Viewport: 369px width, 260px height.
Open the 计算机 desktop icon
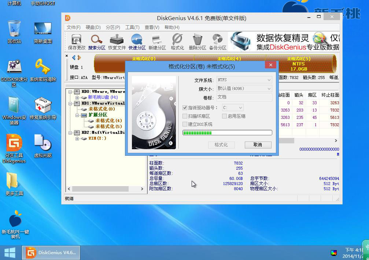click(x=14, y=3)
